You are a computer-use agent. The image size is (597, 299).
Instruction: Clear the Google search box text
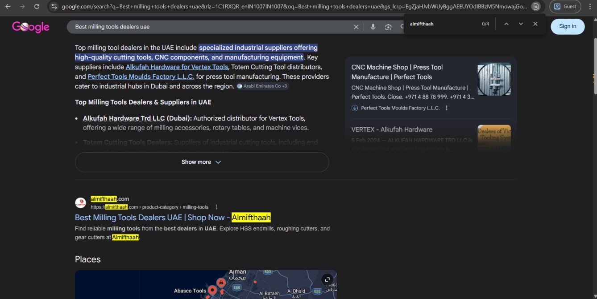click(356, 27)
